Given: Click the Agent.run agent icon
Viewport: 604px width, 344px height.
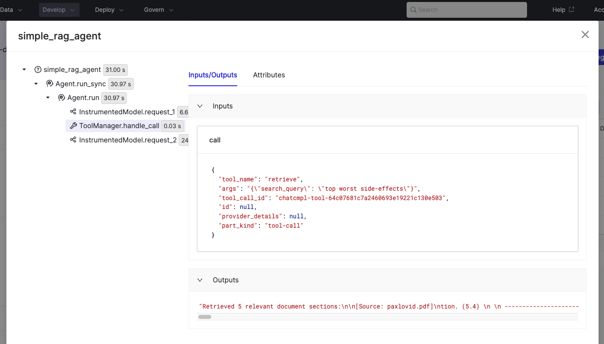Looking at the screenshot, I should click(62, 98).
